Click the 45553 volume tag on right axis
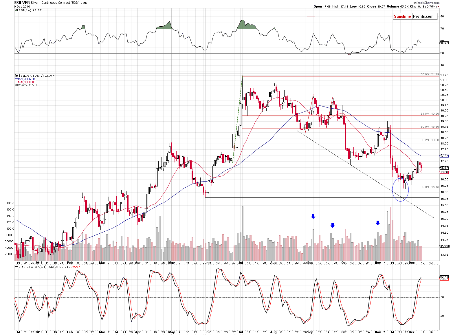453x335 pixels. [x=445, y=246]
